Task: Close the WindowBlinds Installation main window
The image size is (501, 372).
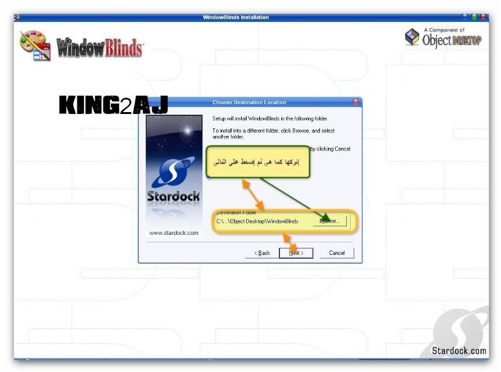Action: (x=483, y=17)
